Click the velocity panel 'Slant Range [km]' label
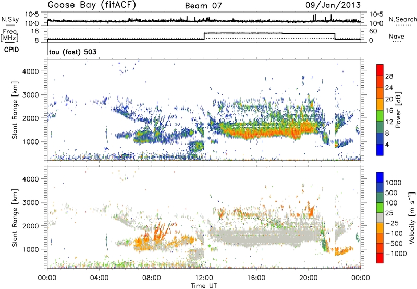This screenshot has height=289, width=417. tap(15, 218)
